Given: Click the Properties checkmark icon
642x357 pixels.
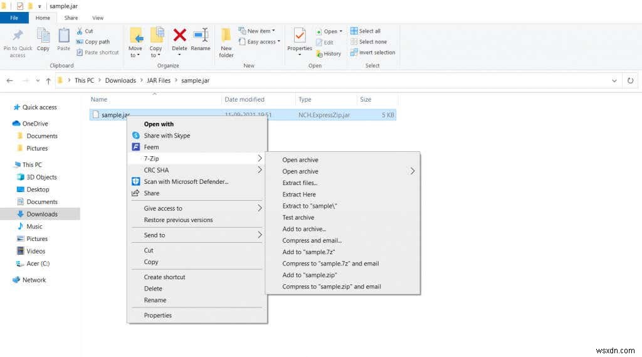Looking at the screenshot, I should pyautogui.click(x=300, y=36).
